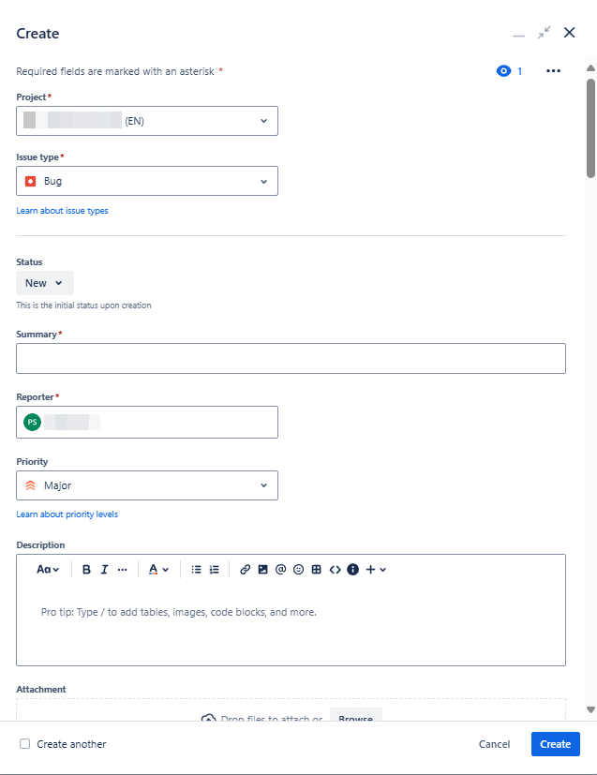This screenshot has height=775, width=597.
Task: Insert a link in the description
Action: coord(246,570)
